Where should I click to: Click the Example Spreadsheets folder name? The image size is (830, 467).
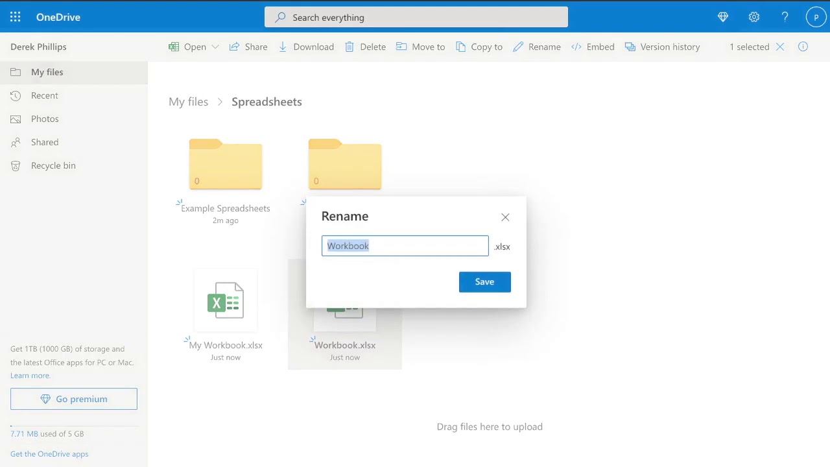point(226,208)
